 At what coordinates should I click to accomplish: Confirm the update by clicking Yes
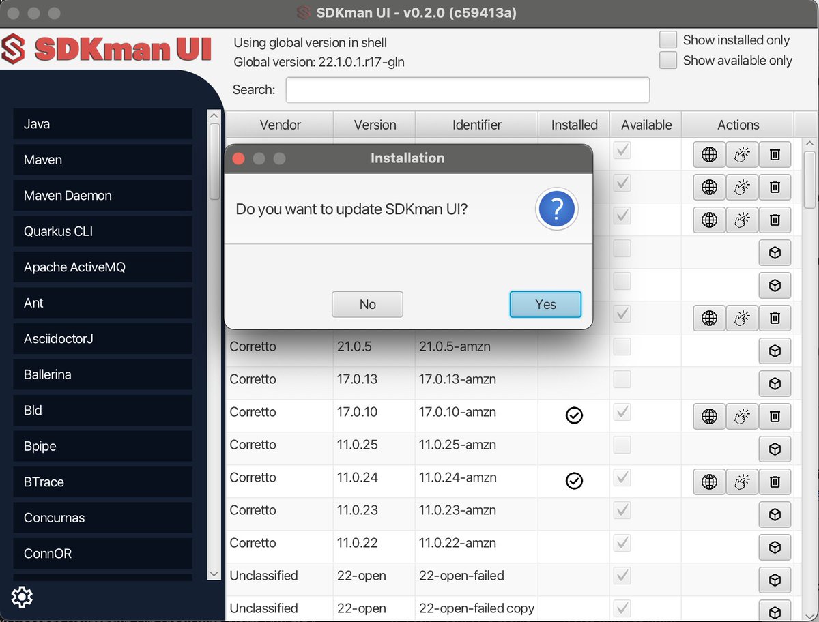(x=545, y=304)
